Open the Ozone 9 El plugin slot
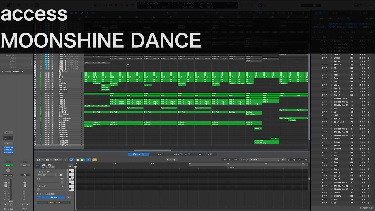This screenshot has height=211, width=375. pyautogui.click(x=8, y=150)
